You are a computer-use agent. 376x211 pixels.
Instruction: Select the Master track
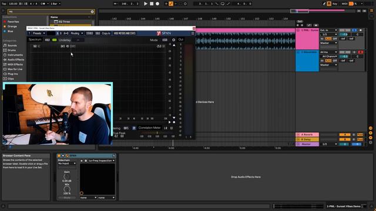tap(307, 144)
